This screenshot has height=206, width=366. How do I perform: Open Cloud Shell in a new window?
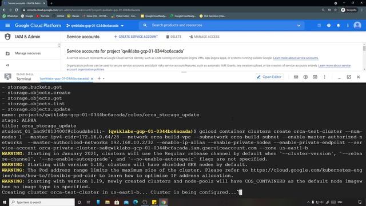pos(349,77)
